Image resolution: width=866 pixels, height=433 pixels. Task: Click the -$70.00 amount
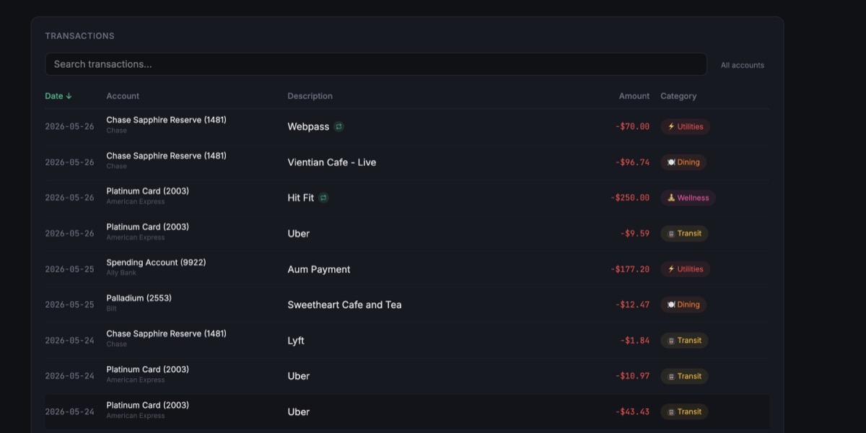tap(632, 126)
